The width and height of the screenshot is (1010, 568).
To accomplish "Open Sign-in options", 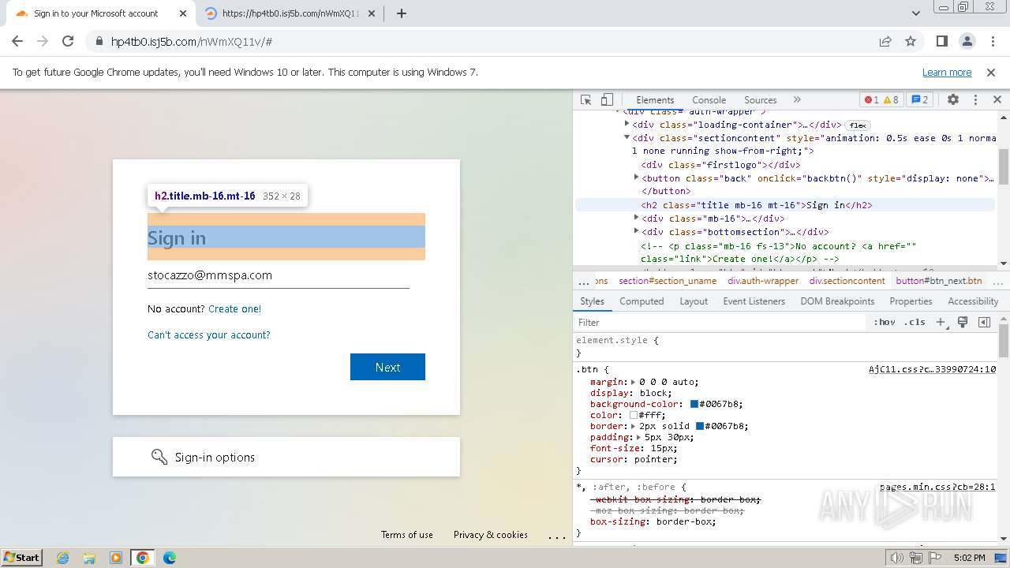I will (x=286, y=457).
